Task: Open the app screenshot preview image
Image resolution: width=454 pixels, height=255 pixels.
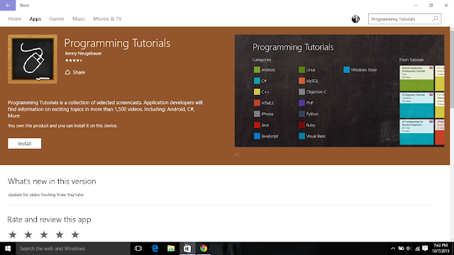Action: pyautogui.click(x=339, y=91)
